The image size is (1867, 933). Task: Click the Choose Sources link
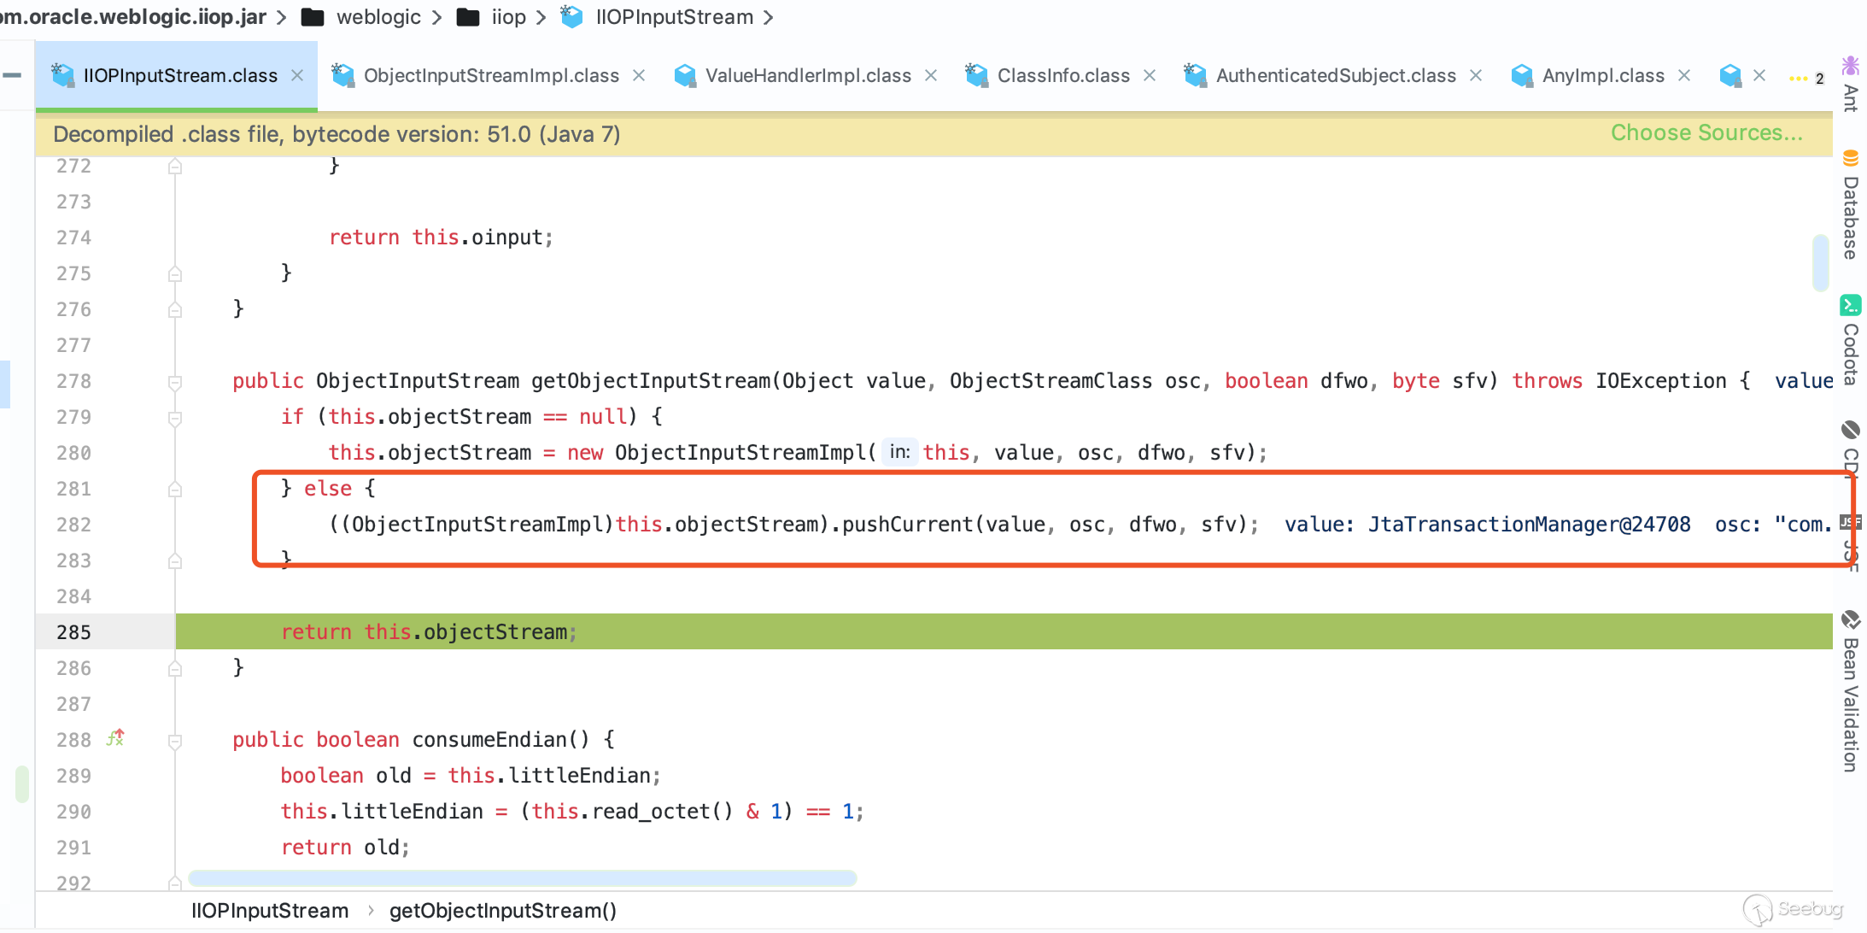click(1706, 133)
